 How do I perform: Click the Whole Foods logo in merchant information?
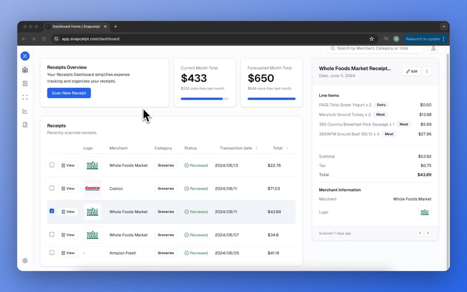pos(424,212)
